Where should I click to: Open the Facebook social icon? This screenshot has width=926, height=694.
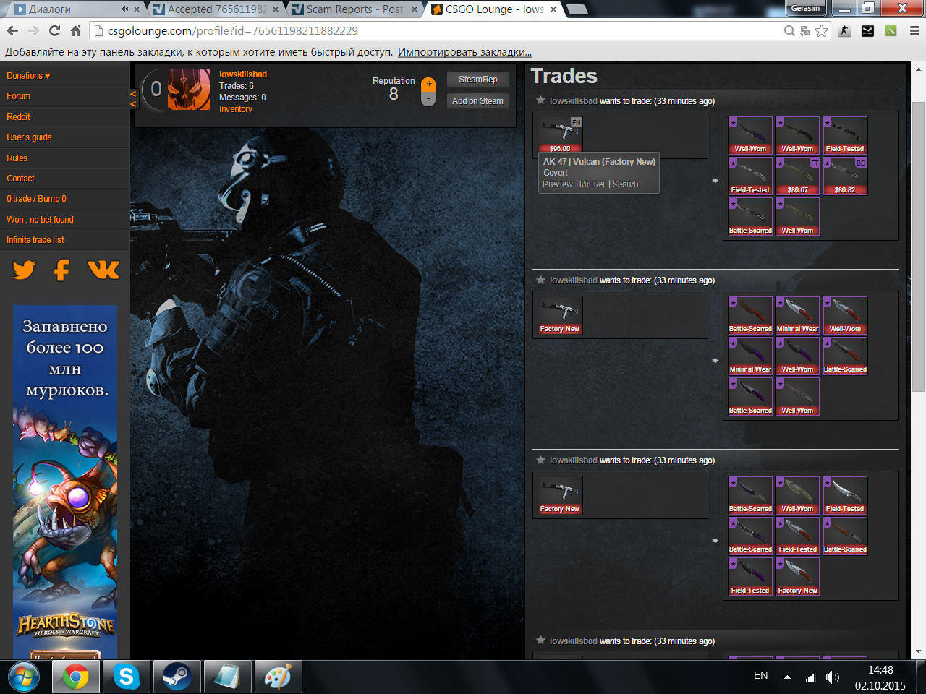[62, 270]
